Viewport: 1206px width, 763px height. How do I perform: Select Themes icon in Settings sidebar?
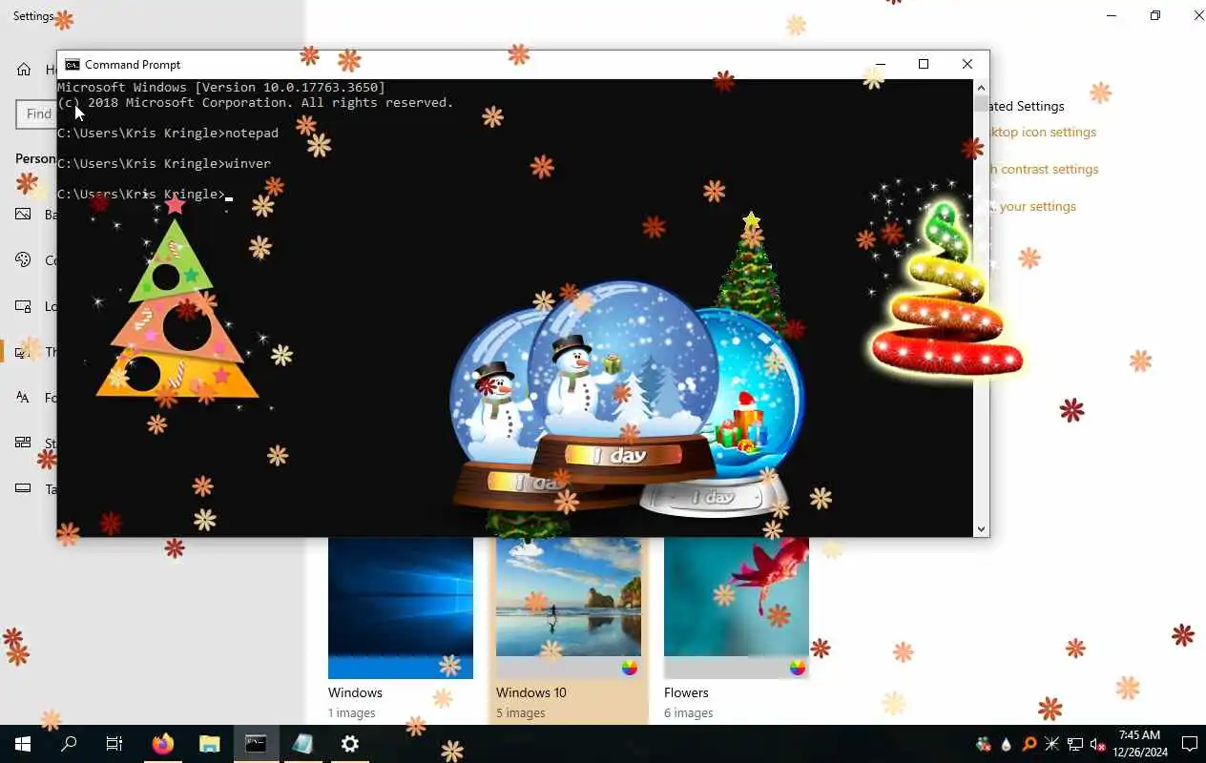24,352
